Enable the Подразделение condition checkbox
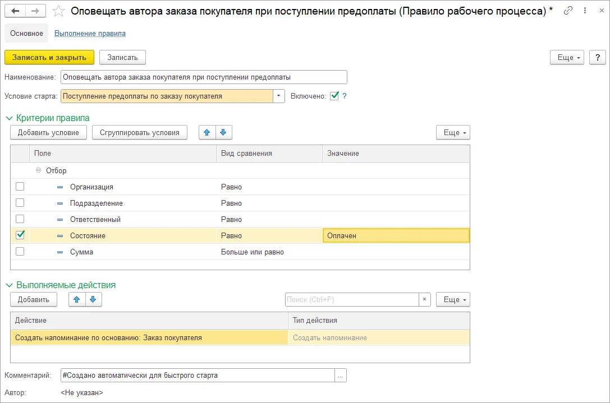 20,203
